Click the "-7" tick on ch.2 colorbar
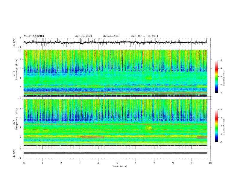 pos(221,142)
